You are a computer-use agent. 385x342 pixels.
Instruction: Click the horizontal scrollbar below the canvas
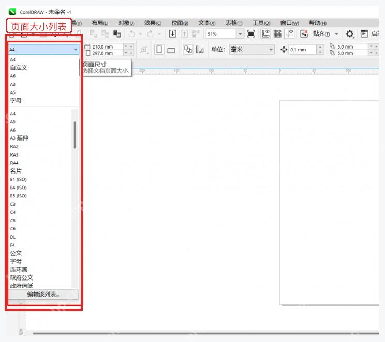206,333
